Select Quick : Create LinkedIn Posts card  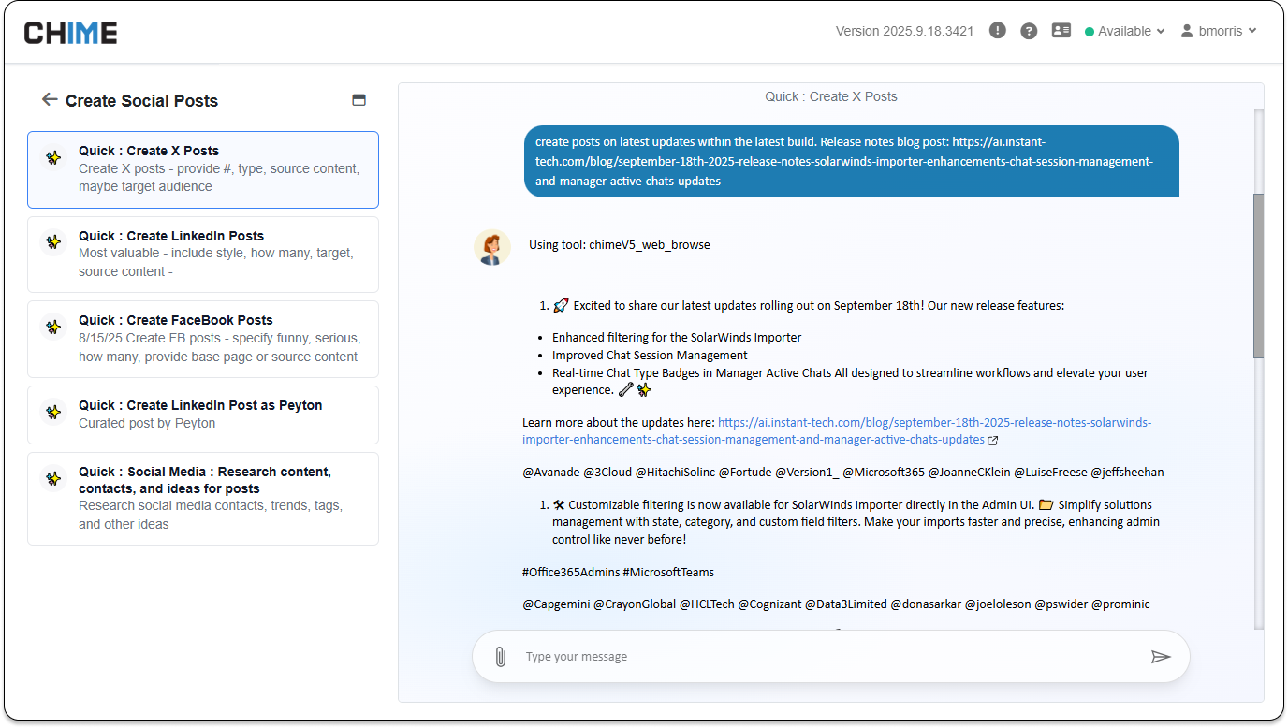pos(203,255)
